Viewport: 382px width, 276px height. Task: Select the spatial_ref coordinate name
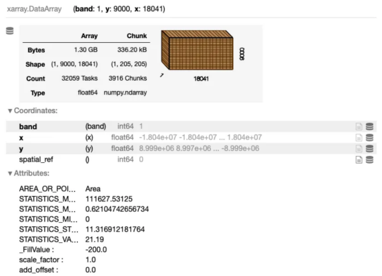36,159
